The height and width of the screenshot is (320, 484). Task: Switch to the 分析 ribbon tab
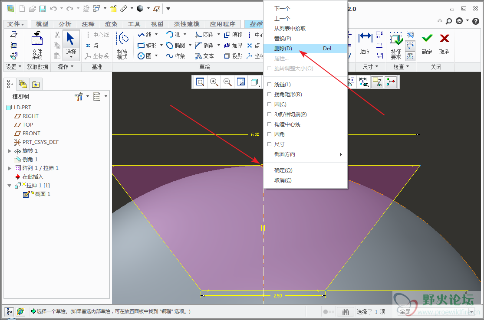65,24
